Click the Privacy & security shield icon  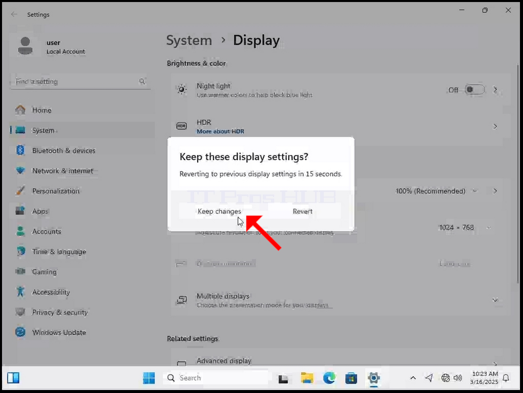click(20, 312)
